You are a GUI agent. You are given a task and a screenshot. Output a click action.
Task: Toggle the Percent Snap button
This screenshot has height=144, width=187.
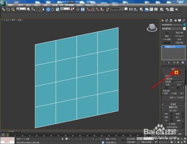click(x=98, y=9)
